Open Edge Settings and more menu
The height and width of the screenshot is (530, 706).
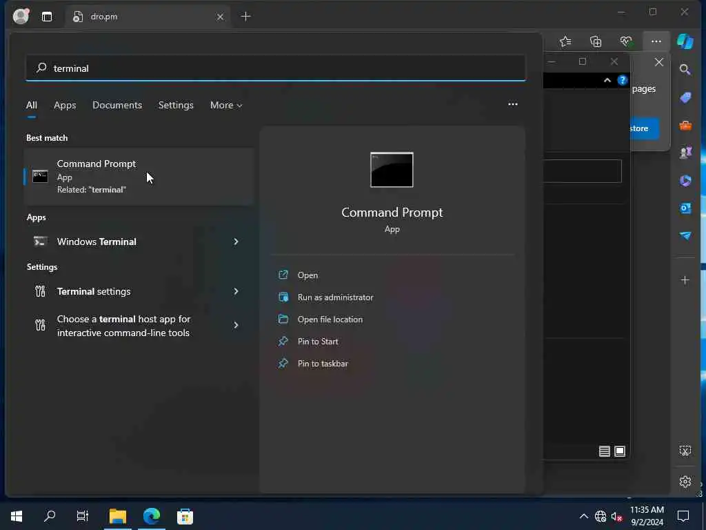tap(656, 41)
